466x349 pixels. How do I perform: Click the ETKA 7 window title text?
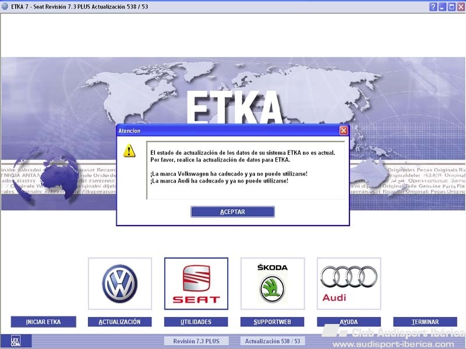coord(79,6)
